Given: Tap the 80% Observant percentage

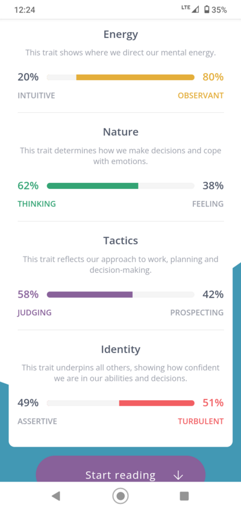Looking at the screenshot, I should click(213, 77).
